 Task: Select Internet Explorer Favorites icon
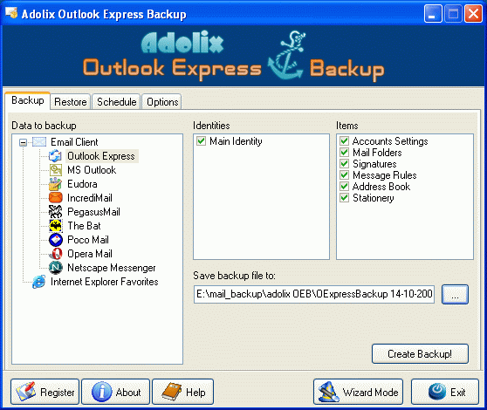tap(38, 282)
